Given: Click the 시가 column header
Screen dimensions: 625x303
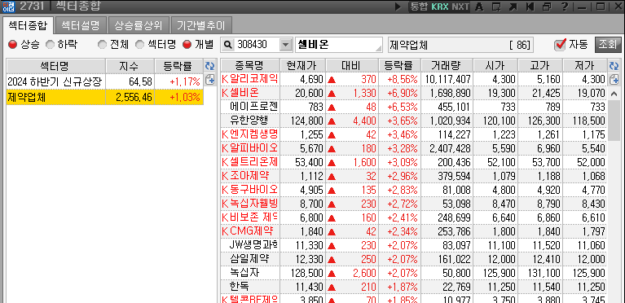Looking at the screenshot, I should (x=495, y=66).
